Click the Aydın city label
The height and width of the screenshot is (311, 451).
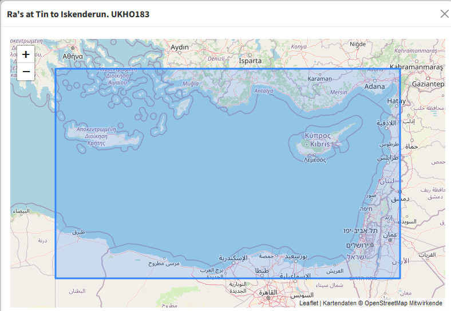point(180,47)
